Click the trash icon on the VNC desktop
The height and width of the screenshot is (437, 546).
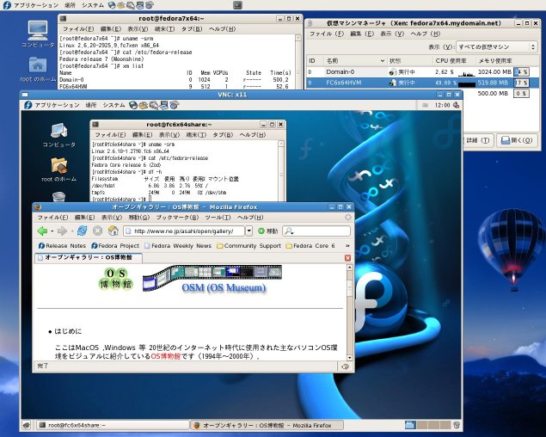(58, 196)
